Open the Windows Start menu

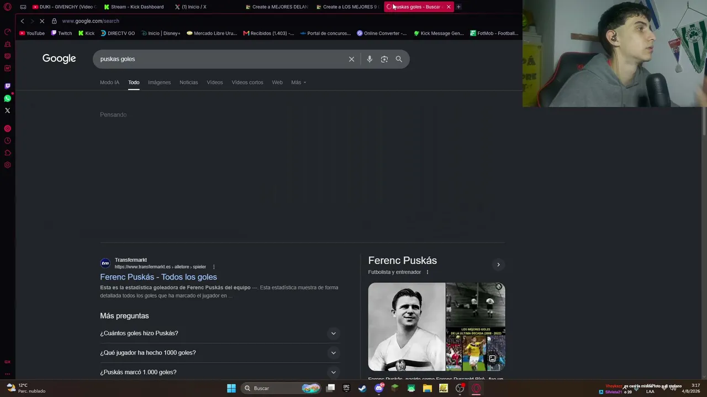point(231,388)
